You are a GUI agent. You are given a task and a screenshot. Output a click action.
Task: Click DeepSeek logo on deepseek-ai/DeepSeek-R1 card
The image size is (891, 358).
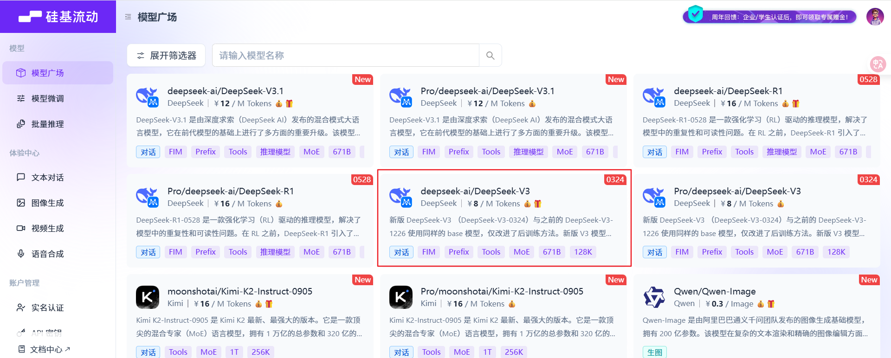(x=654, y=97)
